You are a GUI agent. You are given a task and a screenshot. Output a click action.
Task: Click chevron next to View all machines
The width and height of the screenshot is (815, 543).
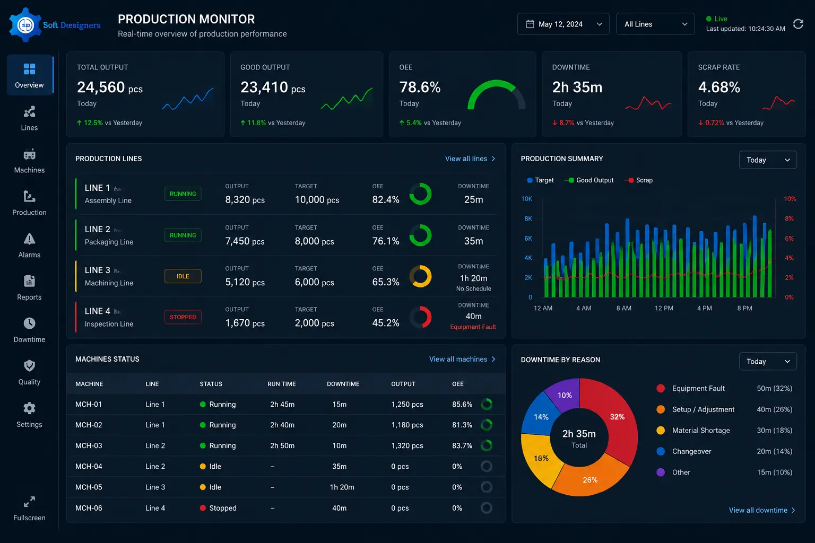coord(493,359)
